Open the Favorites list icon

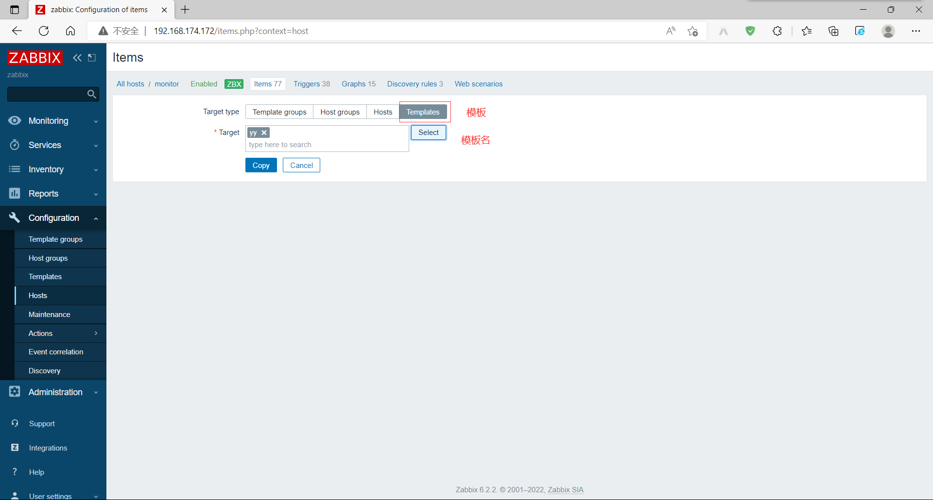(x=807, y=31)
